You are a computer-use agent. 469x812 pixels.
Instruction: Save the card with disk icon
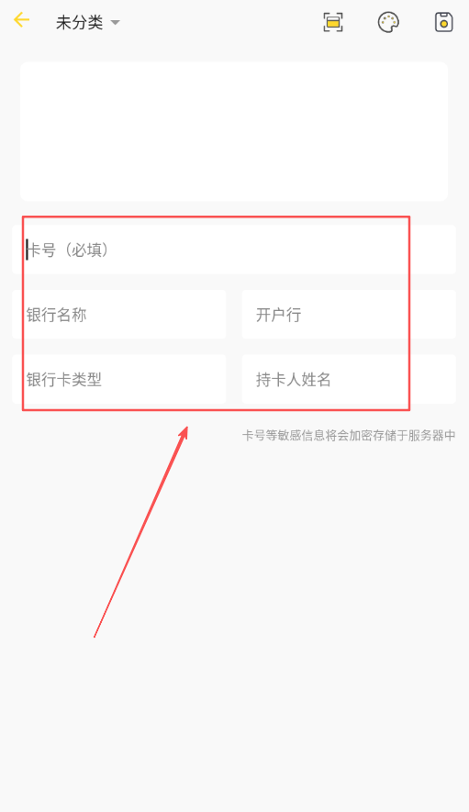click(x=443, y=22)
